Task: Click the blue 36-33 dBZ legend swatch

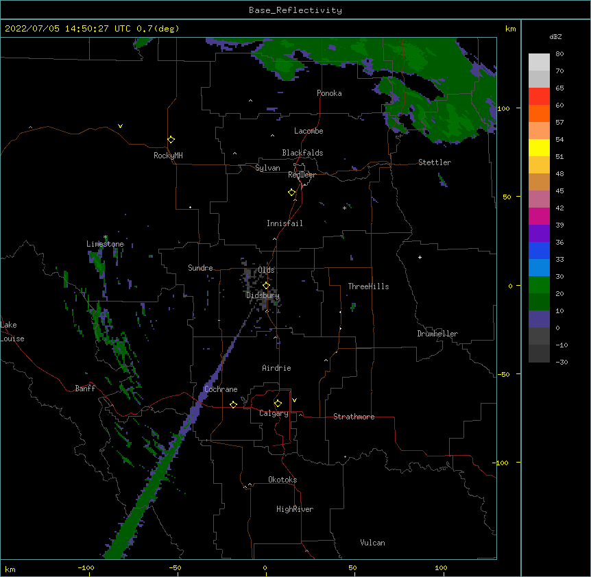Action: (x=539, y=251)
